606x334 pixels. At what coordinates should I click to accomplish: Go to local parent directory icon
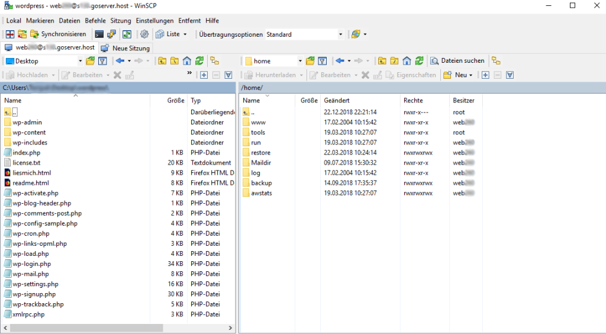pos(162,61)
